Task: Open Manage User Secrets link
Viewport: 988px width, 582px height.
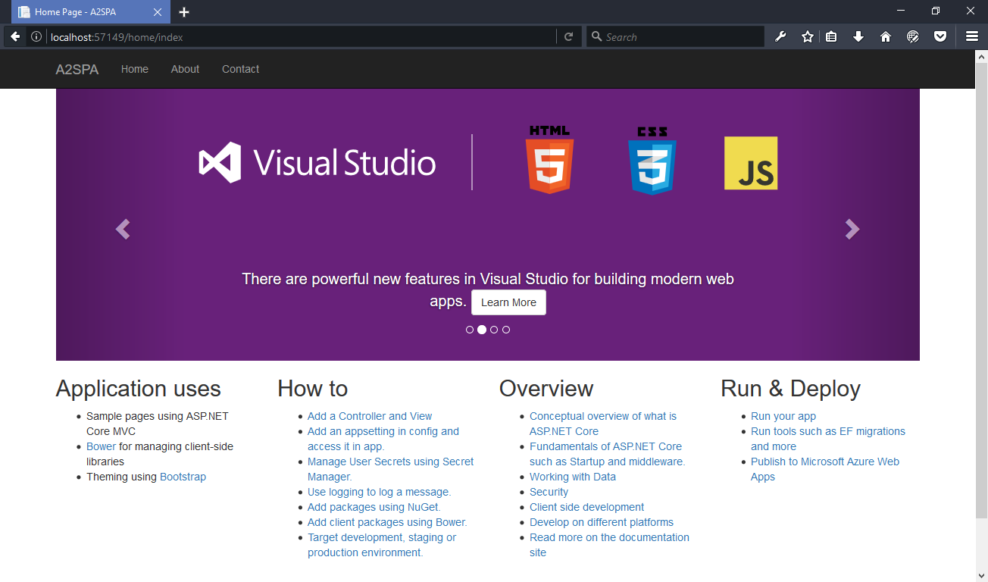Action: click(x=391, y=469)
